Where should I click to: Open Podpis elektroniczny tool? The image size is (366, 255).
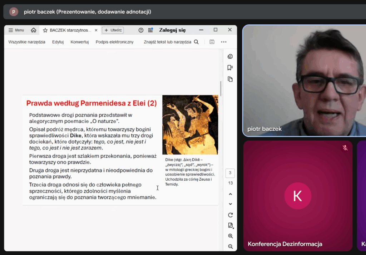[x=114, y=42]
